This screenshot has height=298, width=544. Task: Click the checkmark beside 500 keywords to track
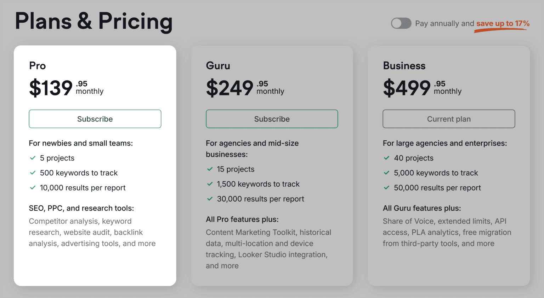(33, 173)
